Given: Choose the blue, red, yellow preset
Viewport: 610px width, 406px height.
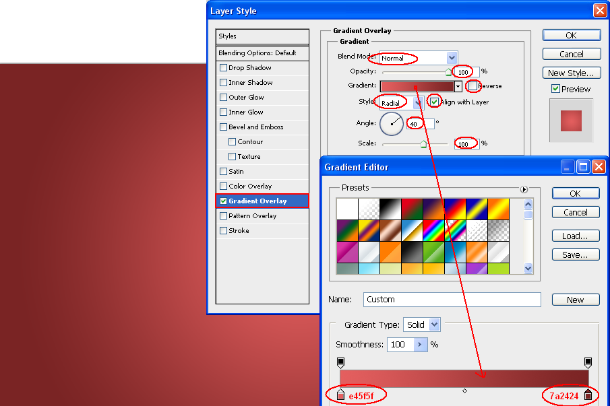Looking at the screenshot, I should (455, 209).
